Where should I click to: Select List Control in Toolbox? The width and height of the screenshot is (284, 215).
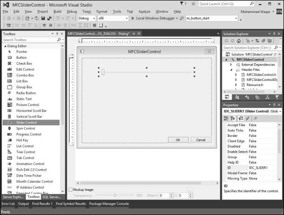[25, 146]
